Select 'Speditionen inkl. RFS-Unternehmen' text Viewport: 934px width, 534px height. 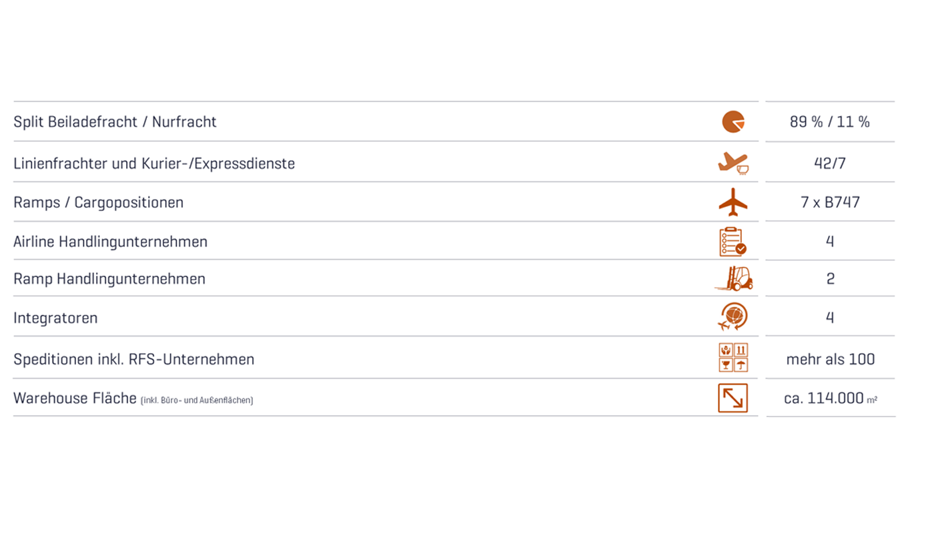(133, 359)
